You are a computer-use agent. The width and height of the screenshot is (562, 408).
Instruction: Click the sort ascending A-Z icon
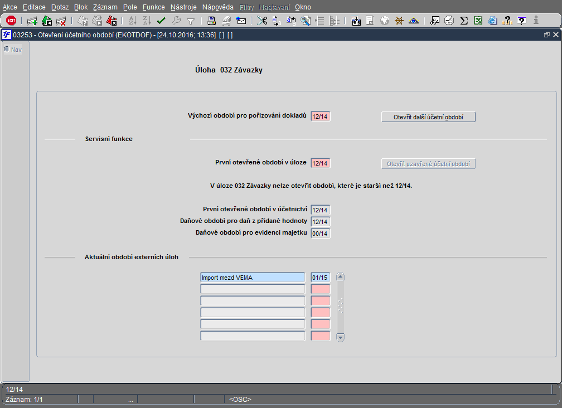click(x=133, y=21)
